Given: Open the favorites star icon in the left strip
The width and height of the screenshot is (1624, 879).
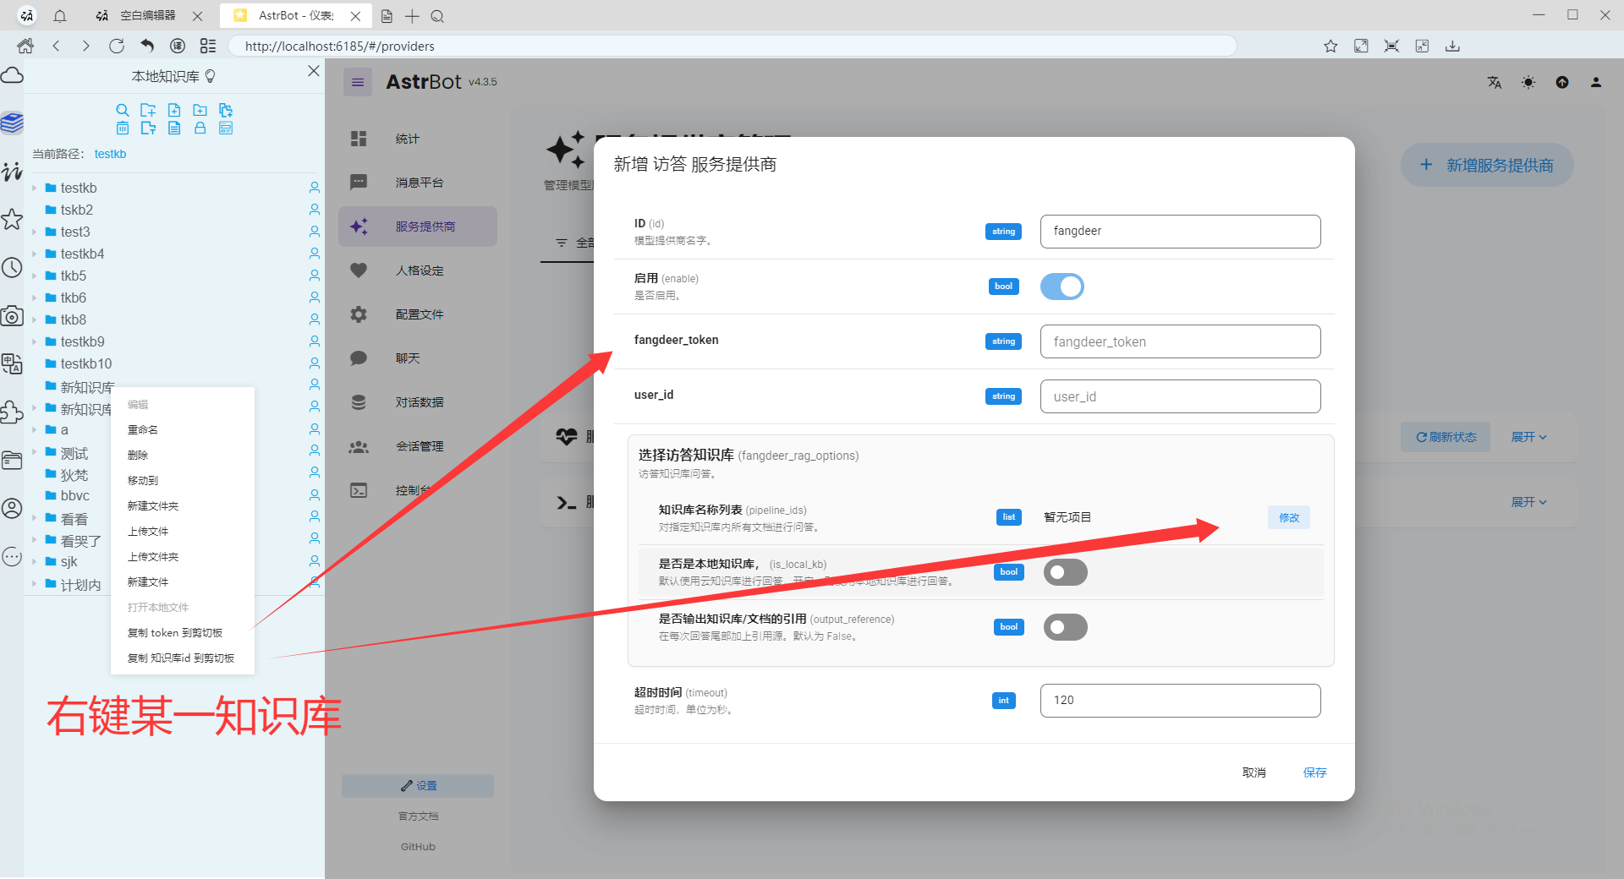Looking at the screenshot, I should click(x=12, y=219).
